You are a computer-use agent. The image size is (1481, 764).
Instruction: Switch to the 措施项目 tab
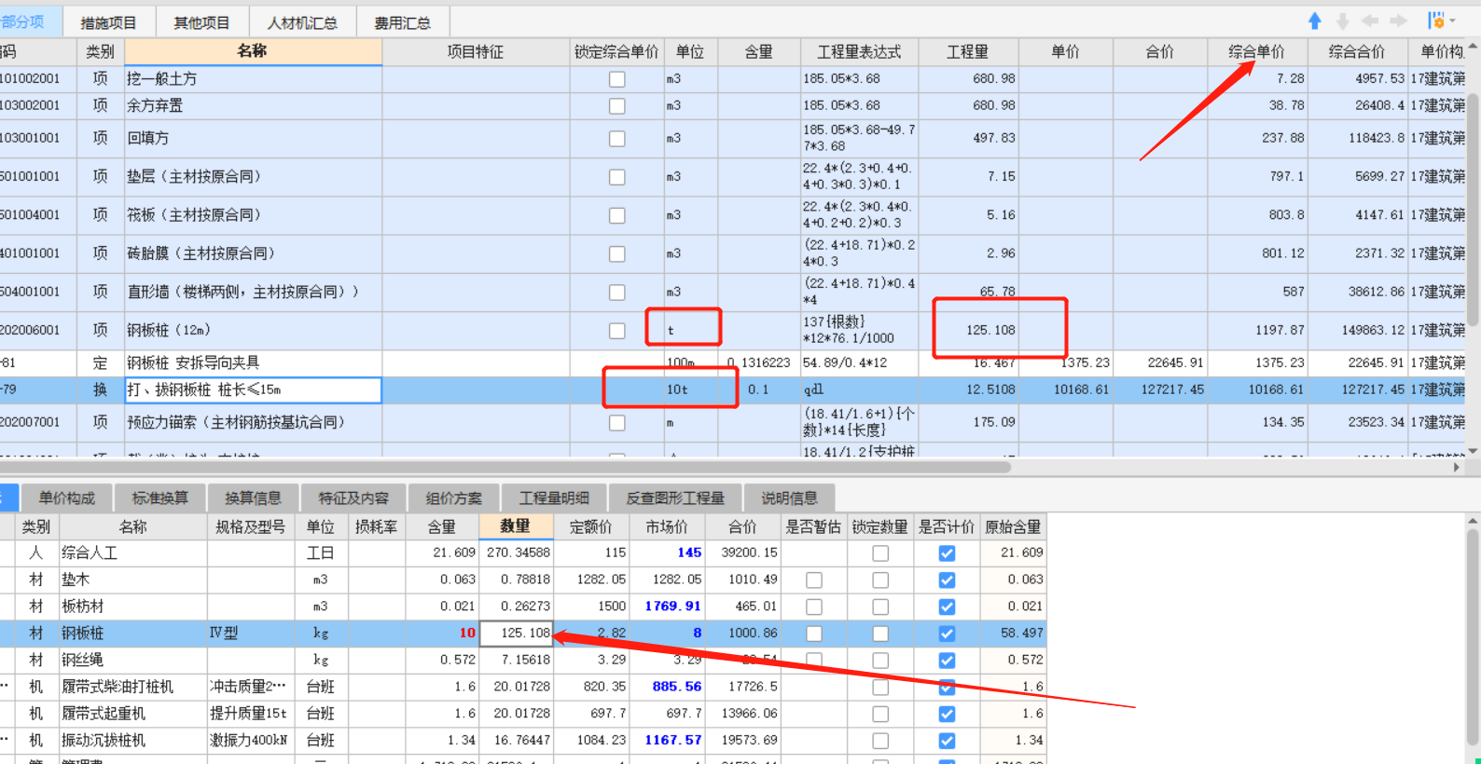click(108, 22)
